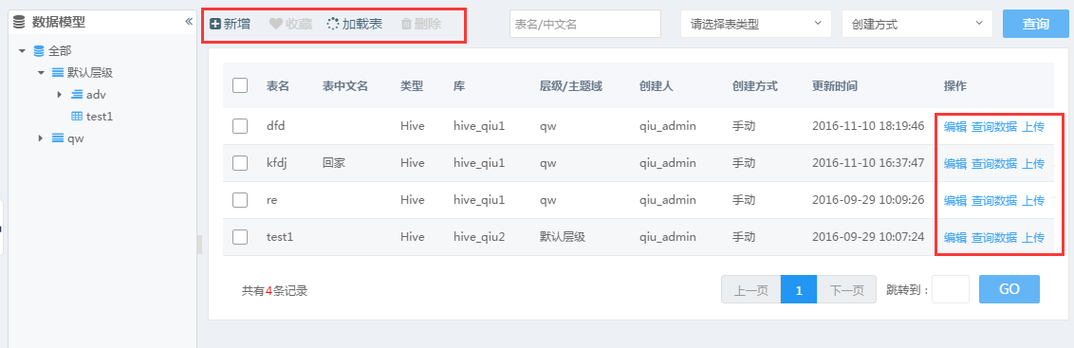Image resolution: width=1074 pixels, height=348 pixels.
Task: Check the dfd row checkbox
Action: click(240, 126)
